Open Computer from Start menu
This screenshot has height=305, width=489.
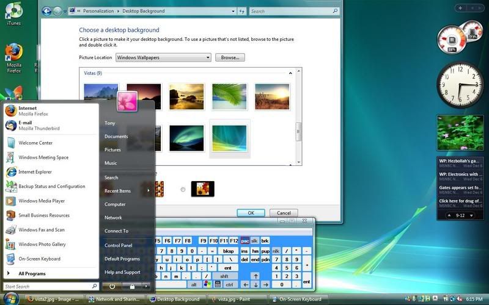click(x=115, y=204)
